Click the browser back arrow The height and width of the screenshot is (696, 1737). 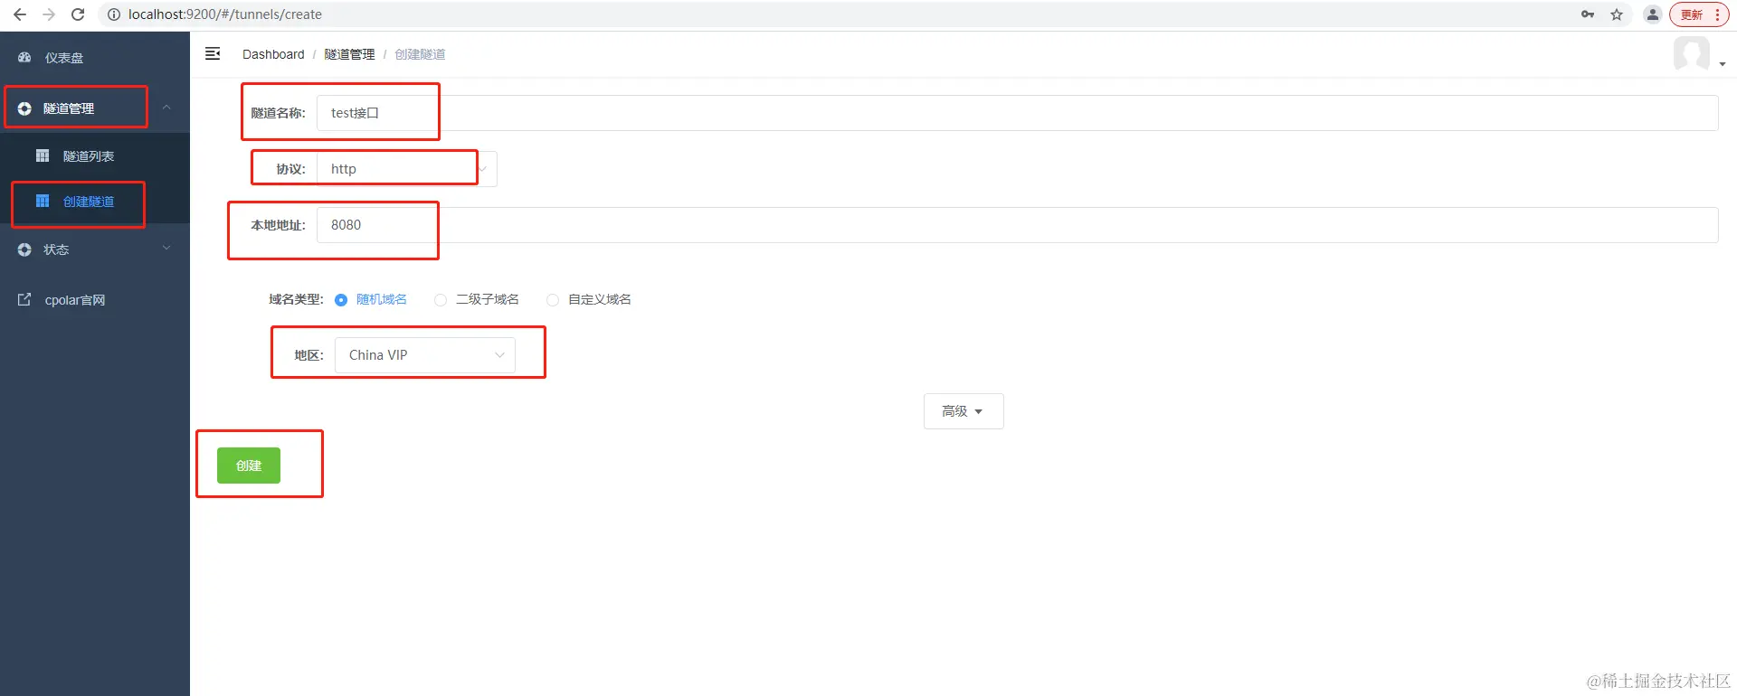(x=20, y=14)
